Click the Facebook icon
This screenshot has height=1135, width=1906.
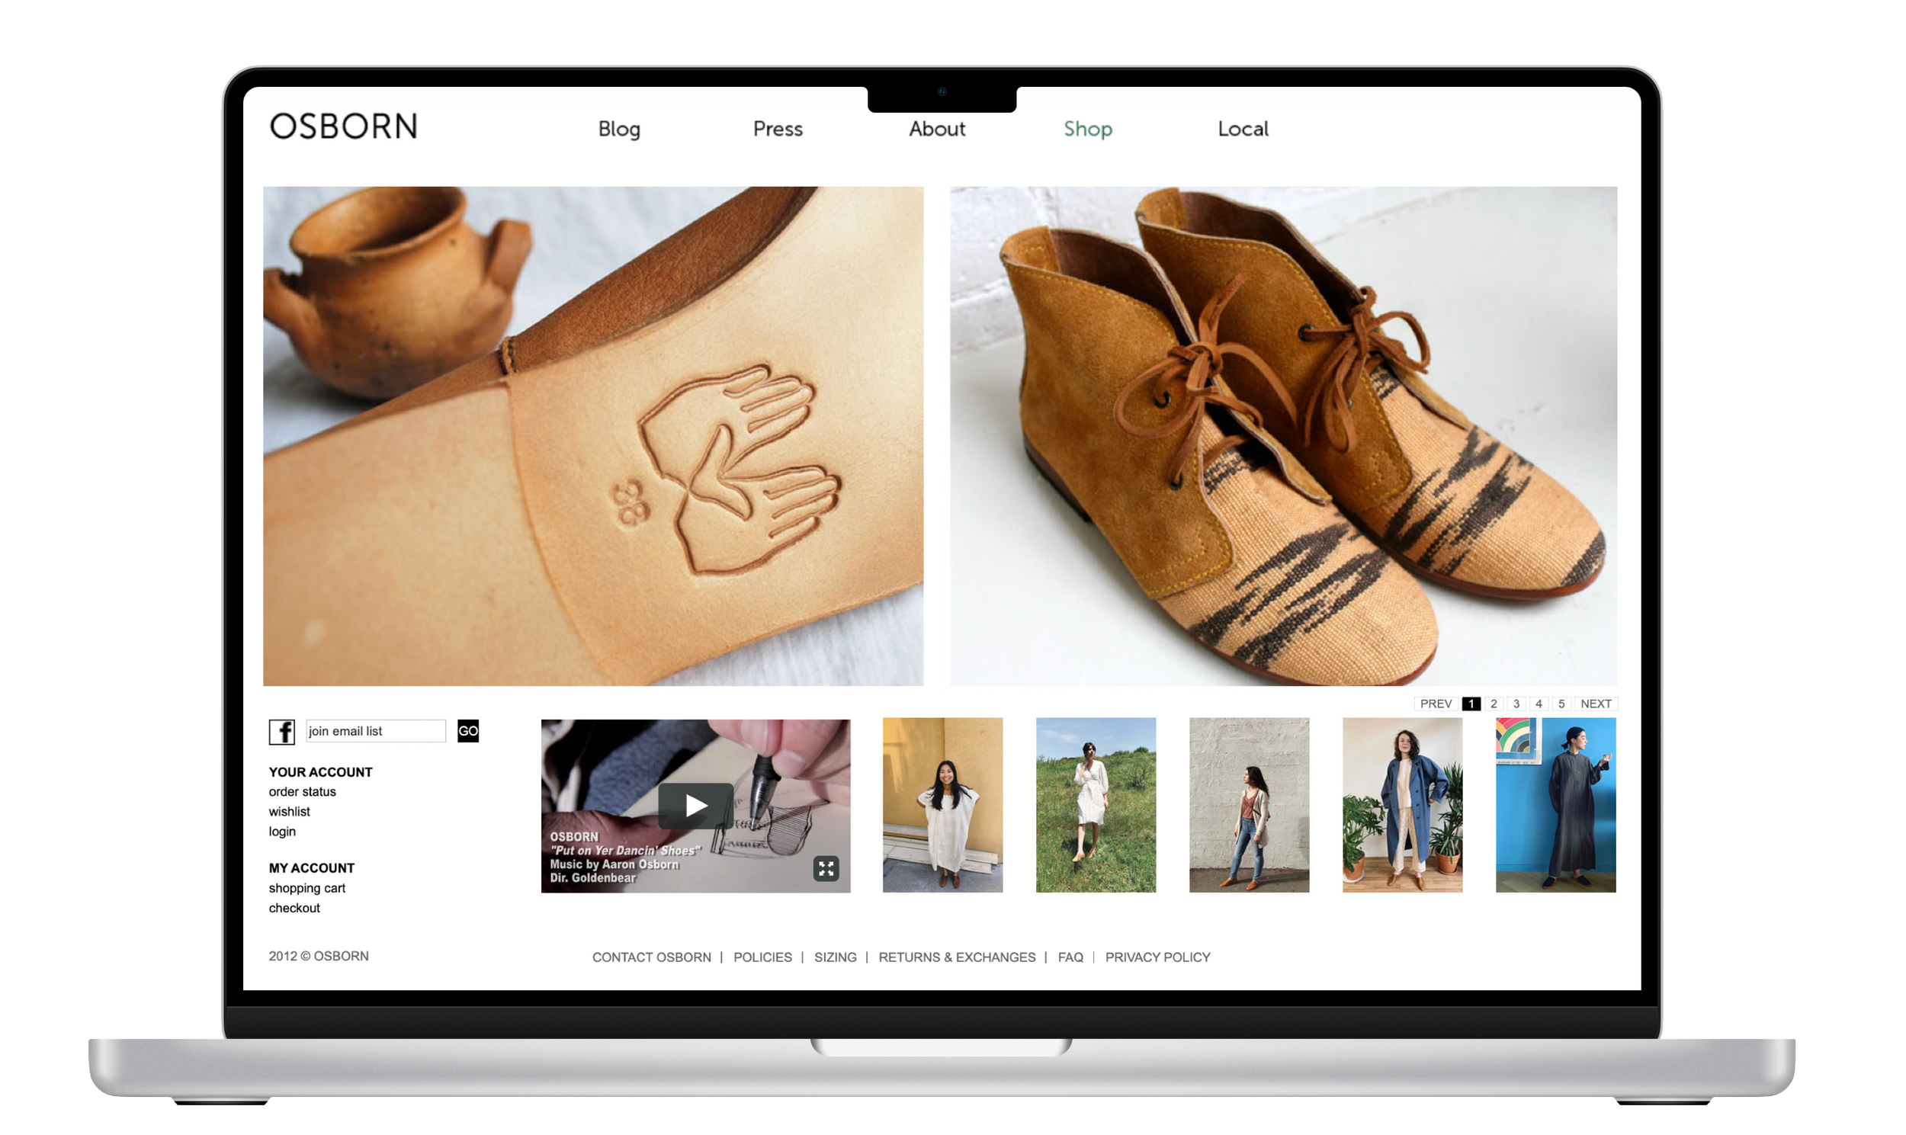point(281,732)
